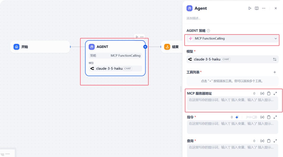The image size is (283, 157).
Task: Insert variable in MCP 服务器地址 field
Action: 262,93
